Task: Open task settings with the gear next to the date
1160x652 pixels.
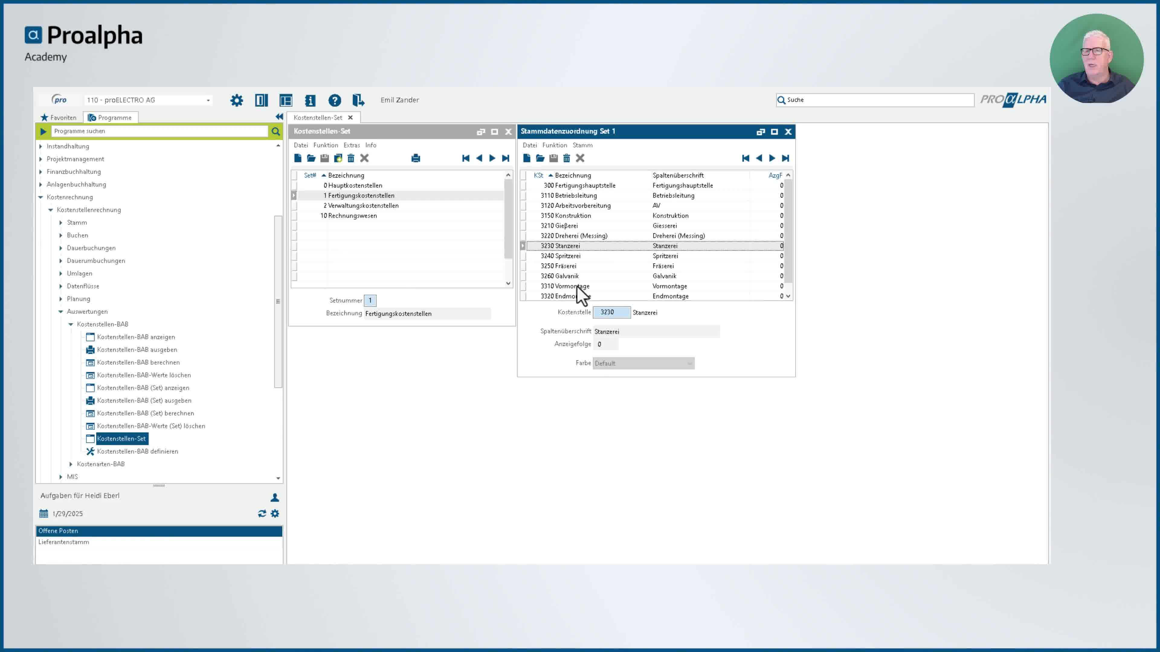Action: pos(275,513)
